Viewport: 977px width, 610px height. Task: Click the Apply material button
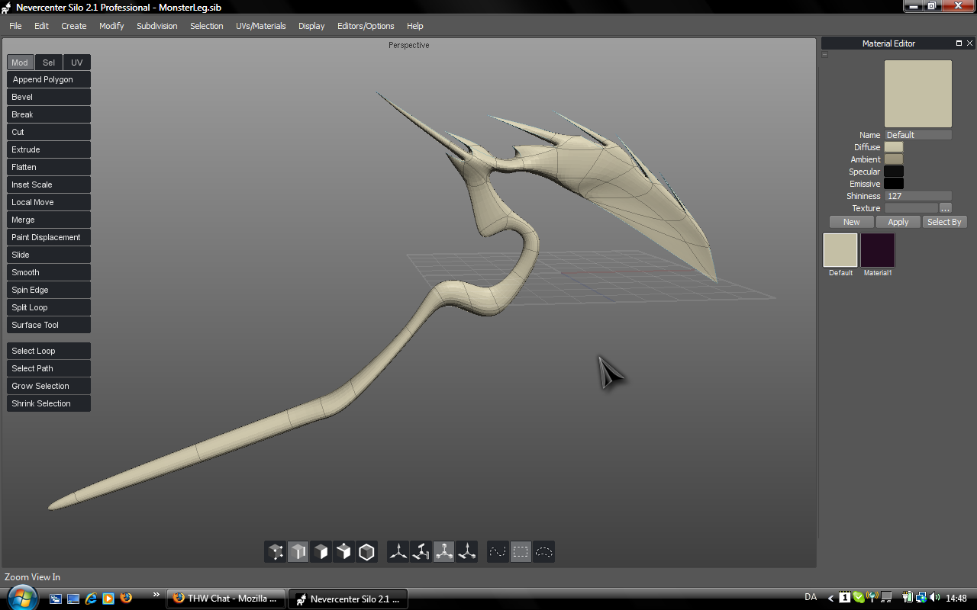click(x=898, y=222)
